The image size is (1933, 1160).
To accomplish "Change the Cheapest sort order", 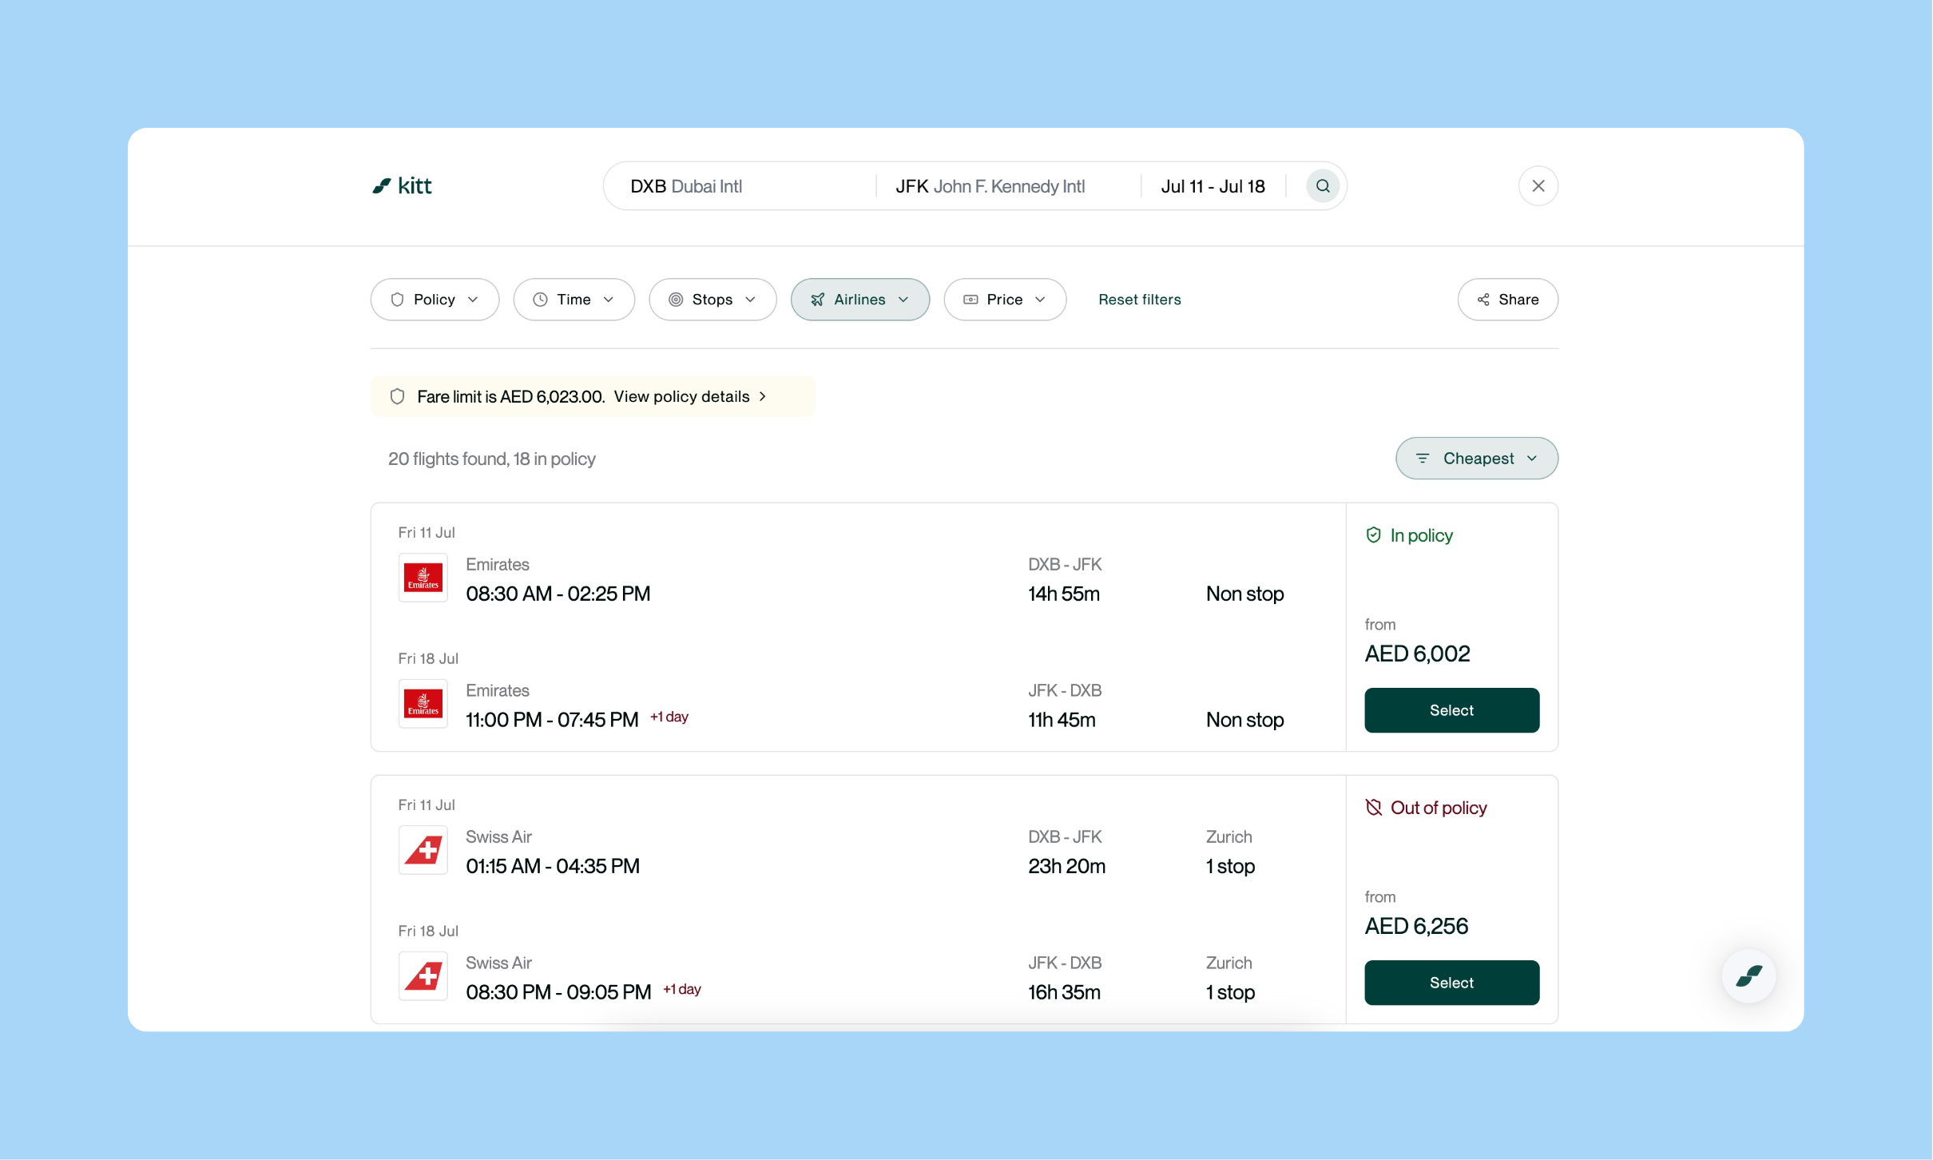I will tap(1476, 459).
